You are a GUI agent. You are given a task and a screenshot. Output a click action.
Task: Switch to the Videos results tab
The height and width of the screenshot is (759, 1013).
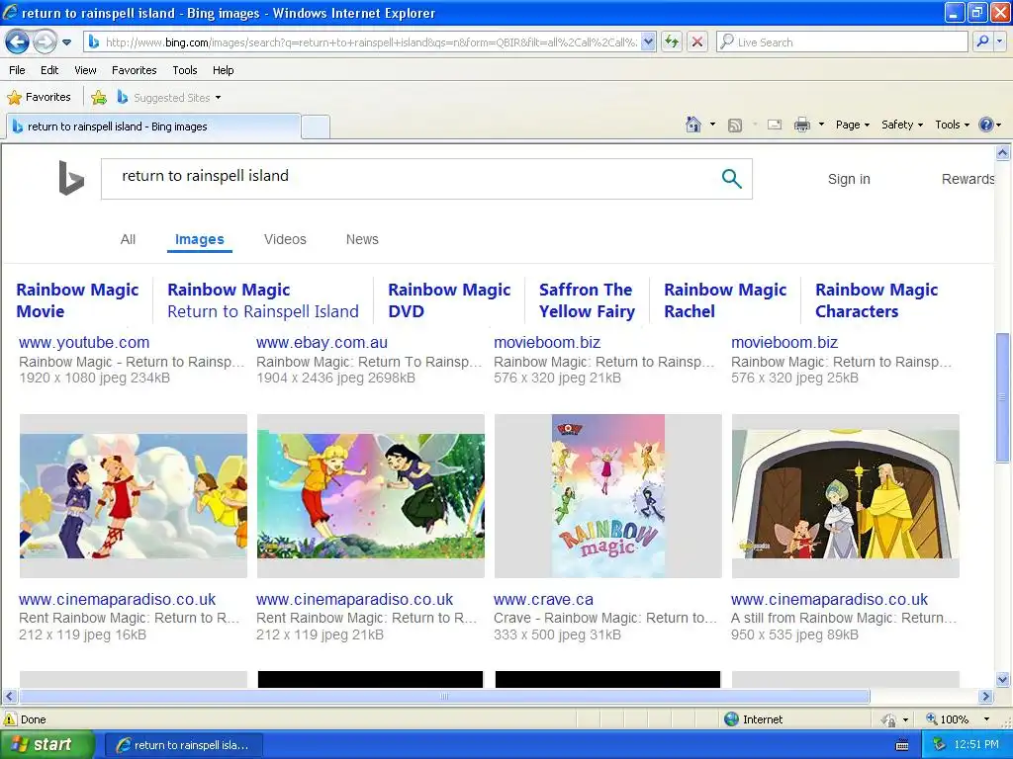[x=285, y=239]
